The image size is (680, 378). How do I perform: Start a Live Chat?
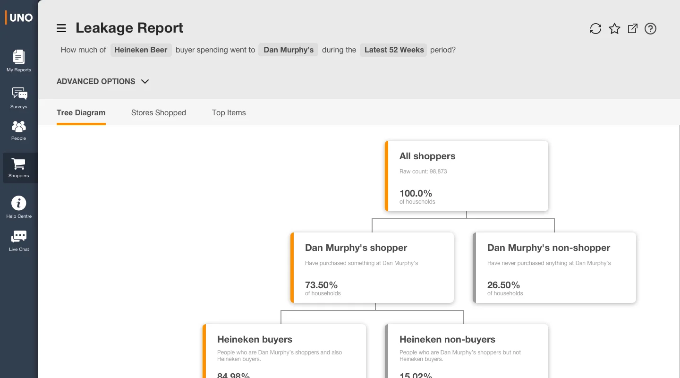19,241
